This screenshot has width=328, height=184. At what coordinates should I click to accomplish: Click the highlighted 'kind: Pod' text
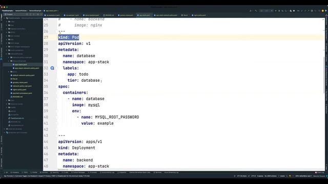(69, 37)
